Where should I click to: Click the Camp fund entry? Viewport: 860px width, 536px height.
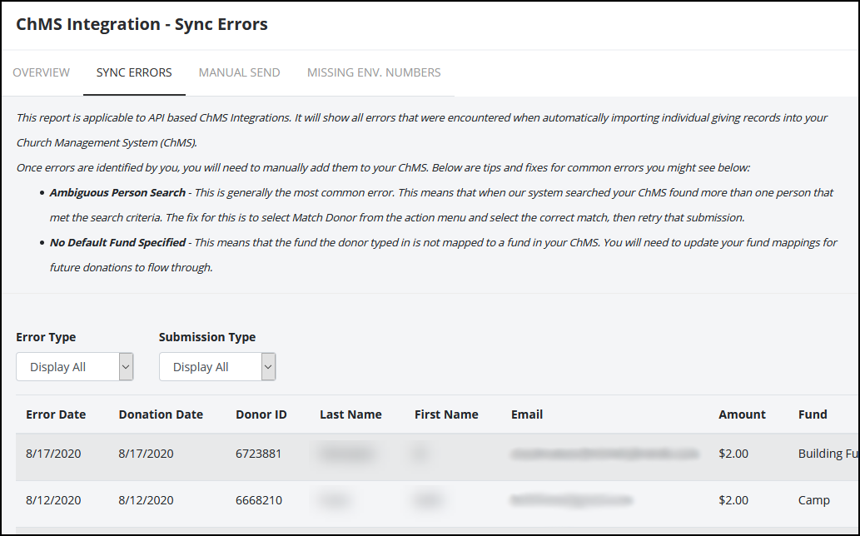813,500
